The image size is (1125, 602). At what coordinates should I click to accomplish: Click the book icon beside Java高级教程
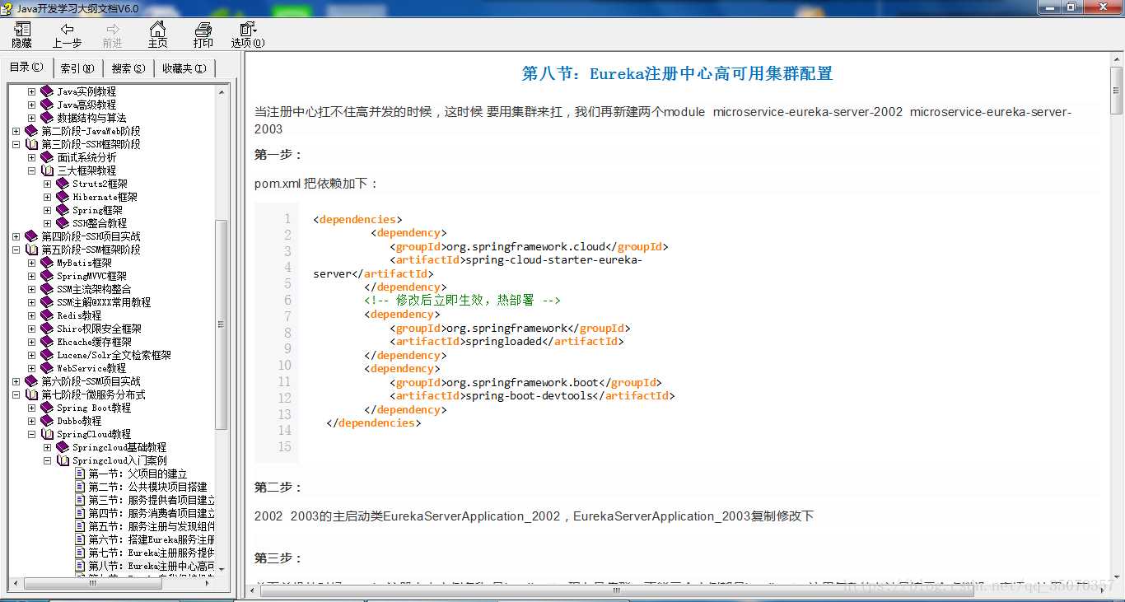pyautogui.click(x=47, y=105)
